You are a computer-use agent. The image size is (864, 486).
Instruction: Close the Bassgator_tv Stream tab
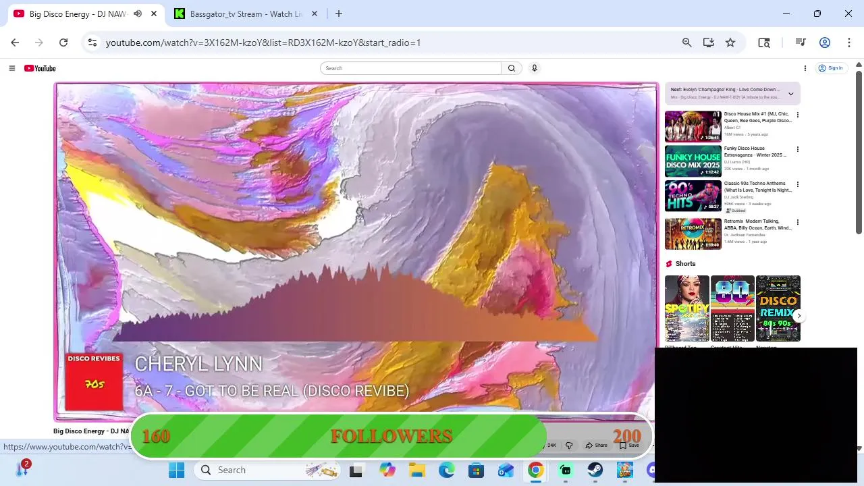315,13
